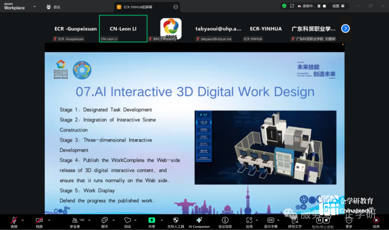Select the CN-Leon LI participant thumbnail
Viewport: 389px width, 230px height.
tap(123, 28)
